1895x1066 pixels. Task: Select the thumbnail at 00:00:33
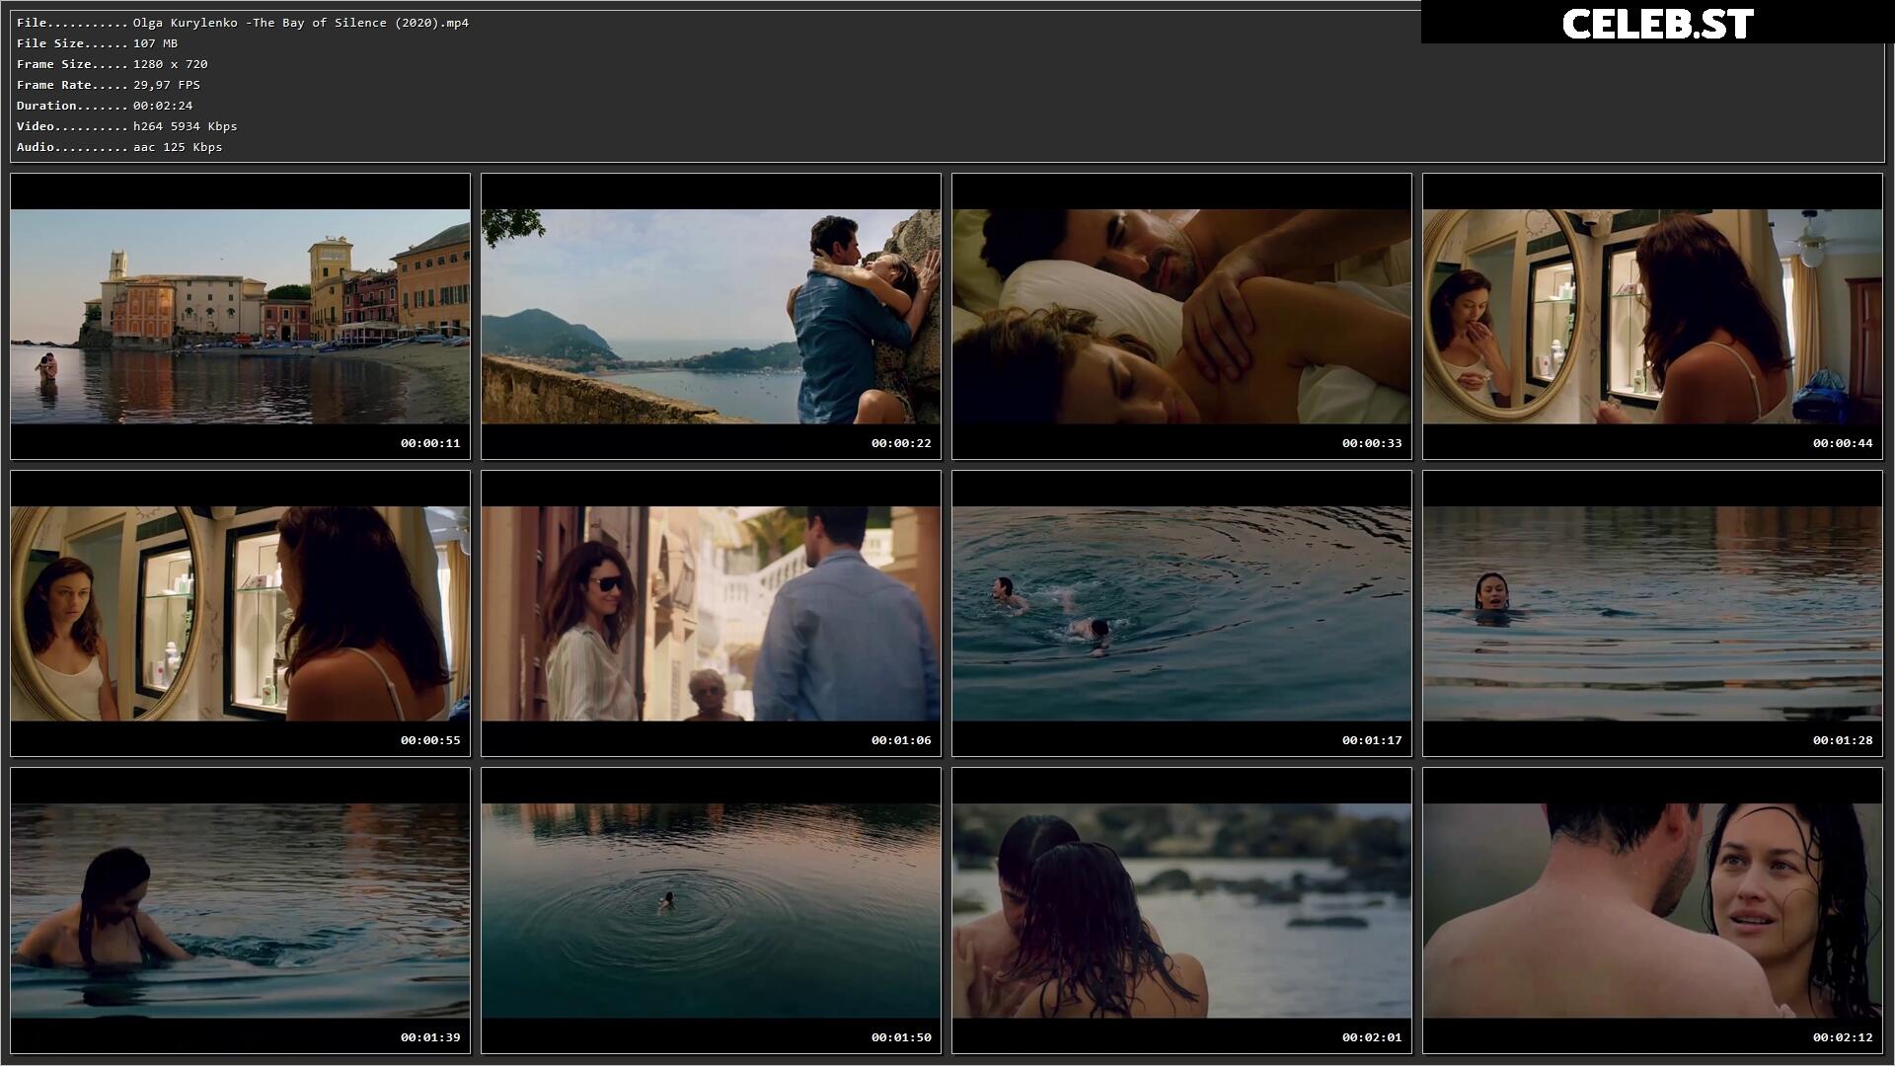1181,316
